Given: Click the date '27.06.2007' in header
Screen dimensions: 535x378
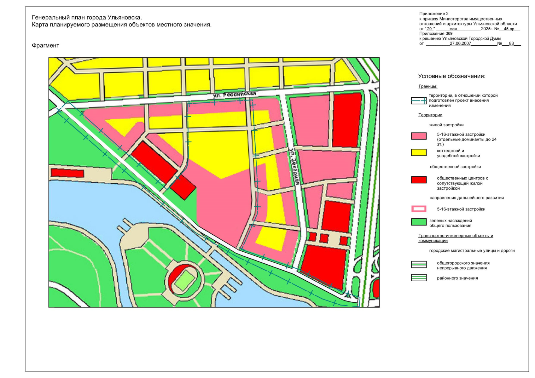Looking at the screenshot, I should pos(460,43).
